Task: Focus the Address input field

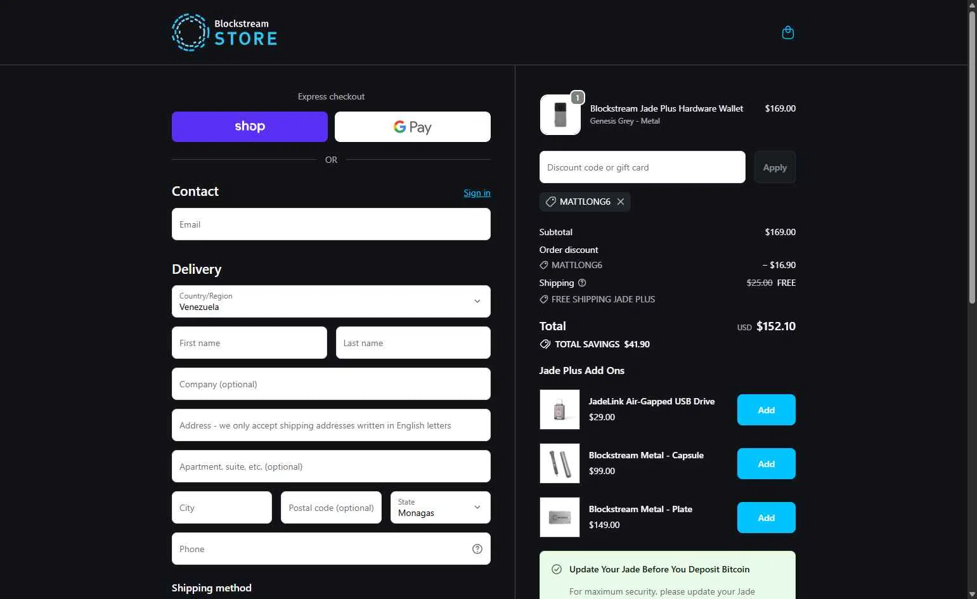Action: coord(331,425)
